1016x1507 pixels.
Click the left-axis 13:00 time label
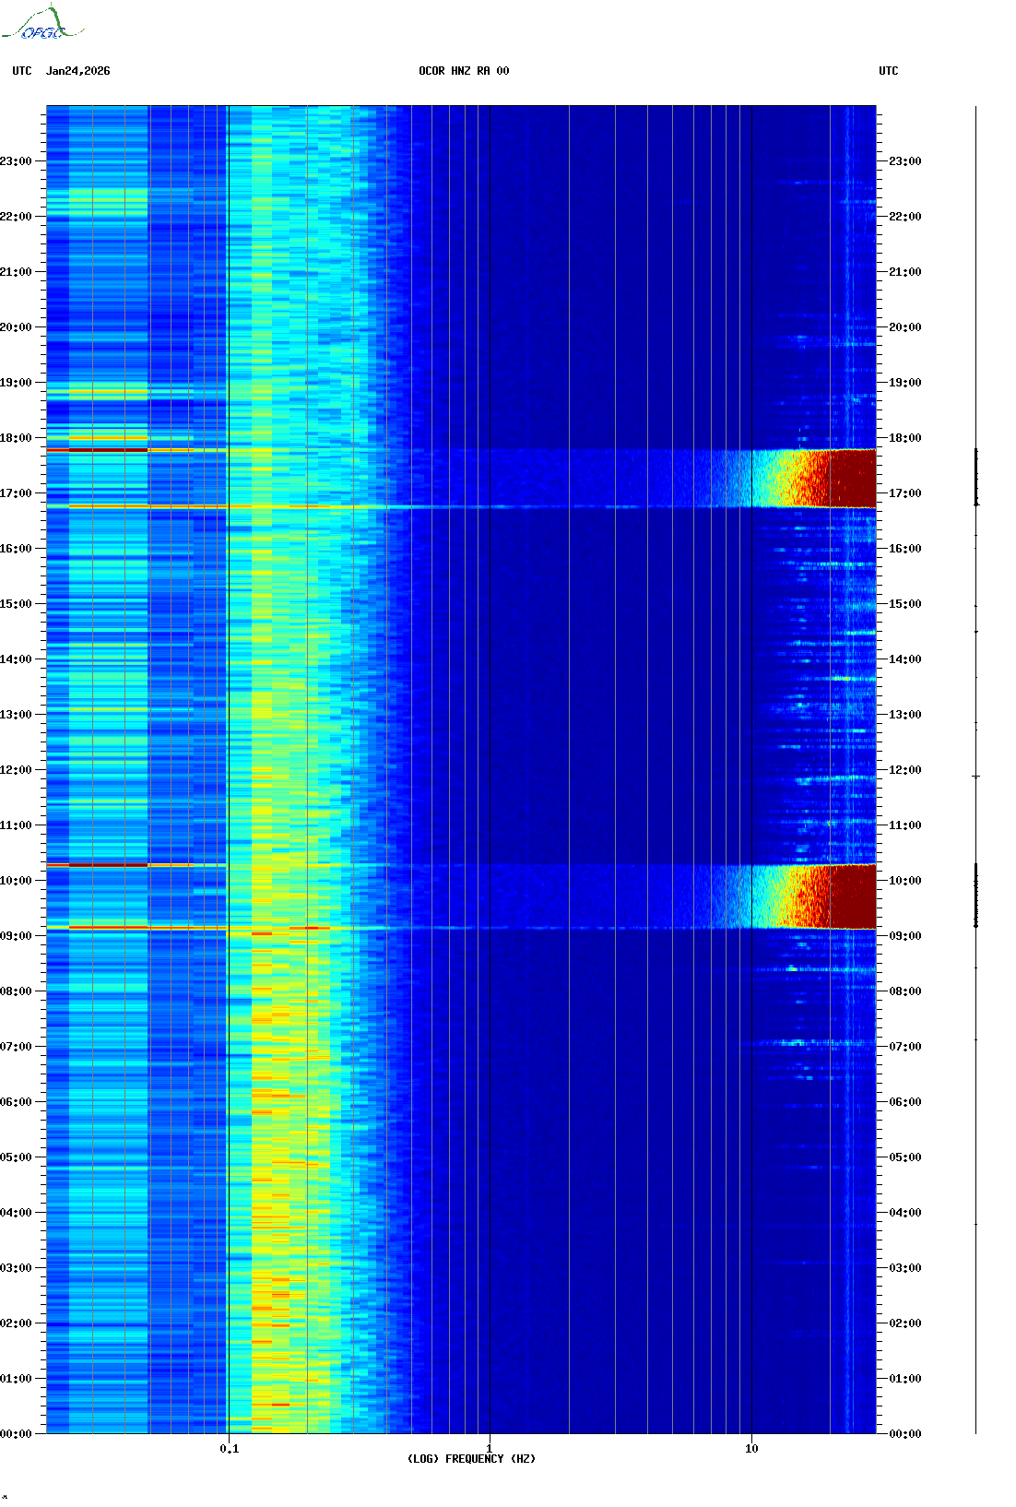(x=16, y=715)
